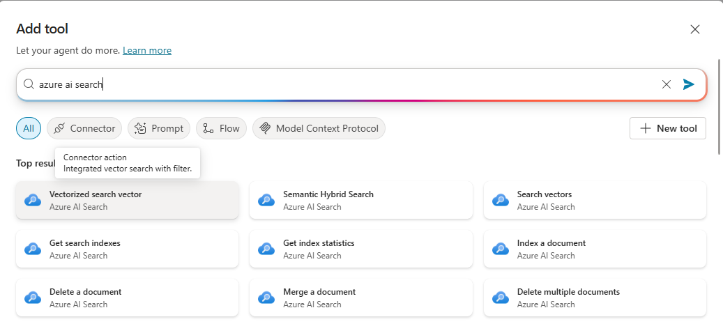Filter results by Prompt
Viewport: 723px width, 324px height.
(x=159, y=128)
